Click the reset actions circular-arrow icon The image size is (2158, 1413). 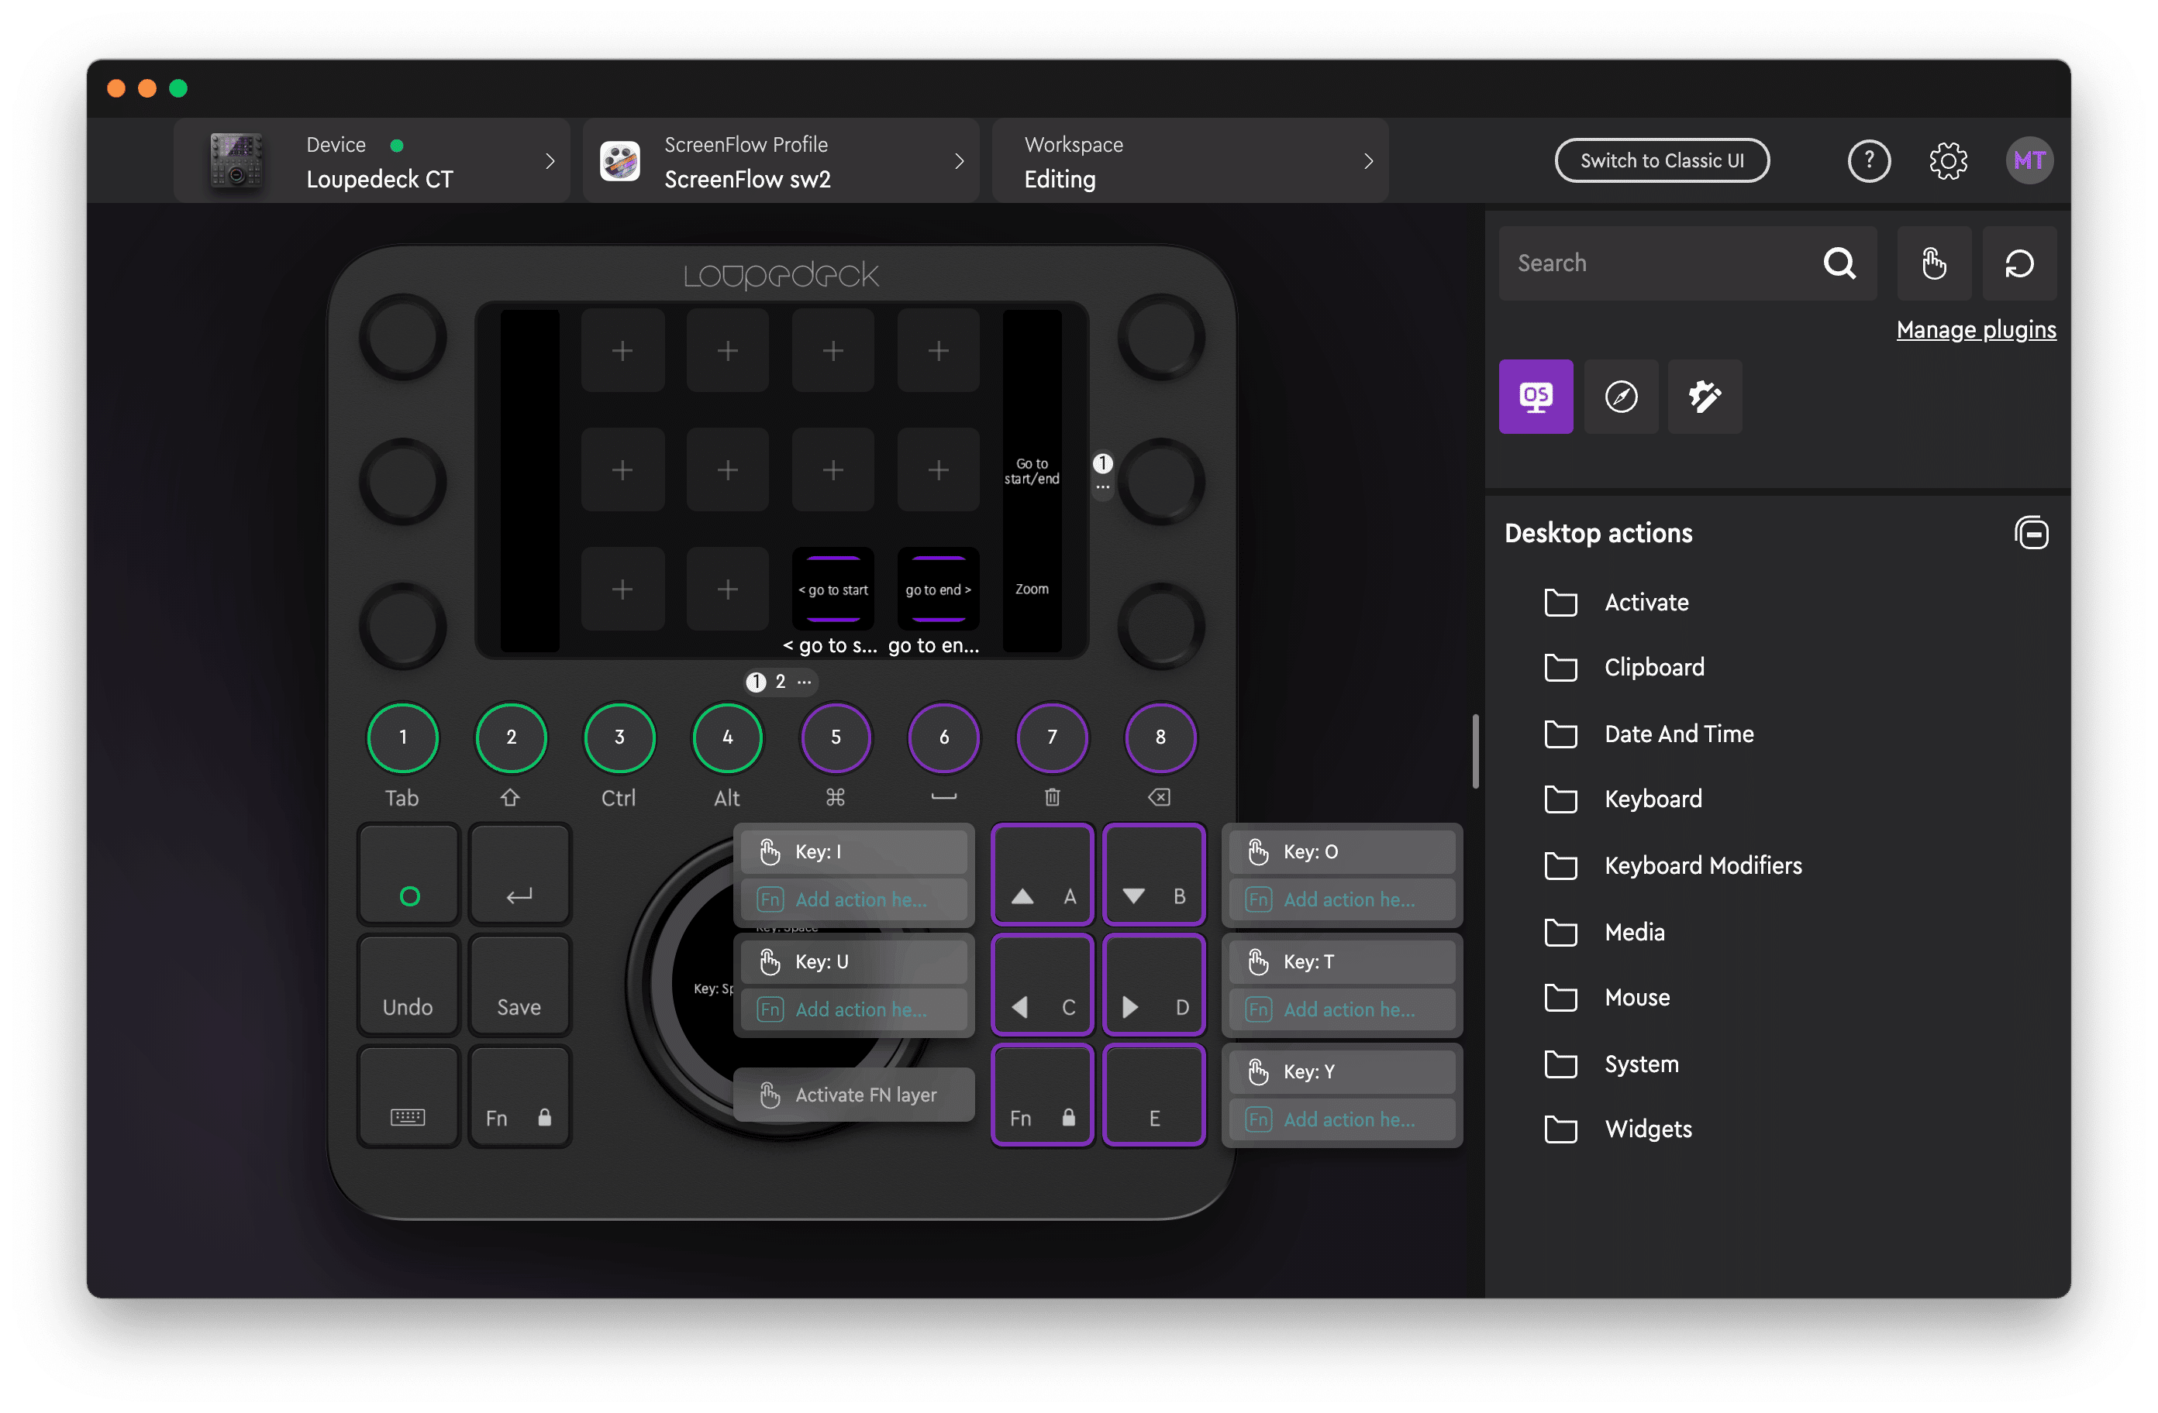2019,263
